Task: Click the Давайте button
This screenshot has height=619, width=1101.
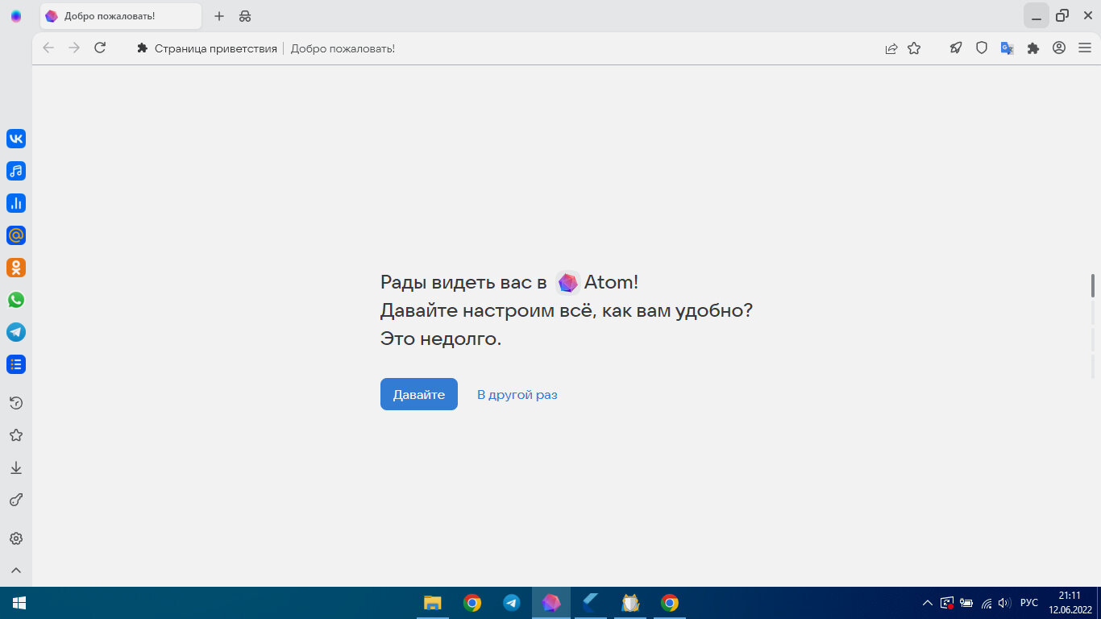Action: point(419,394)
